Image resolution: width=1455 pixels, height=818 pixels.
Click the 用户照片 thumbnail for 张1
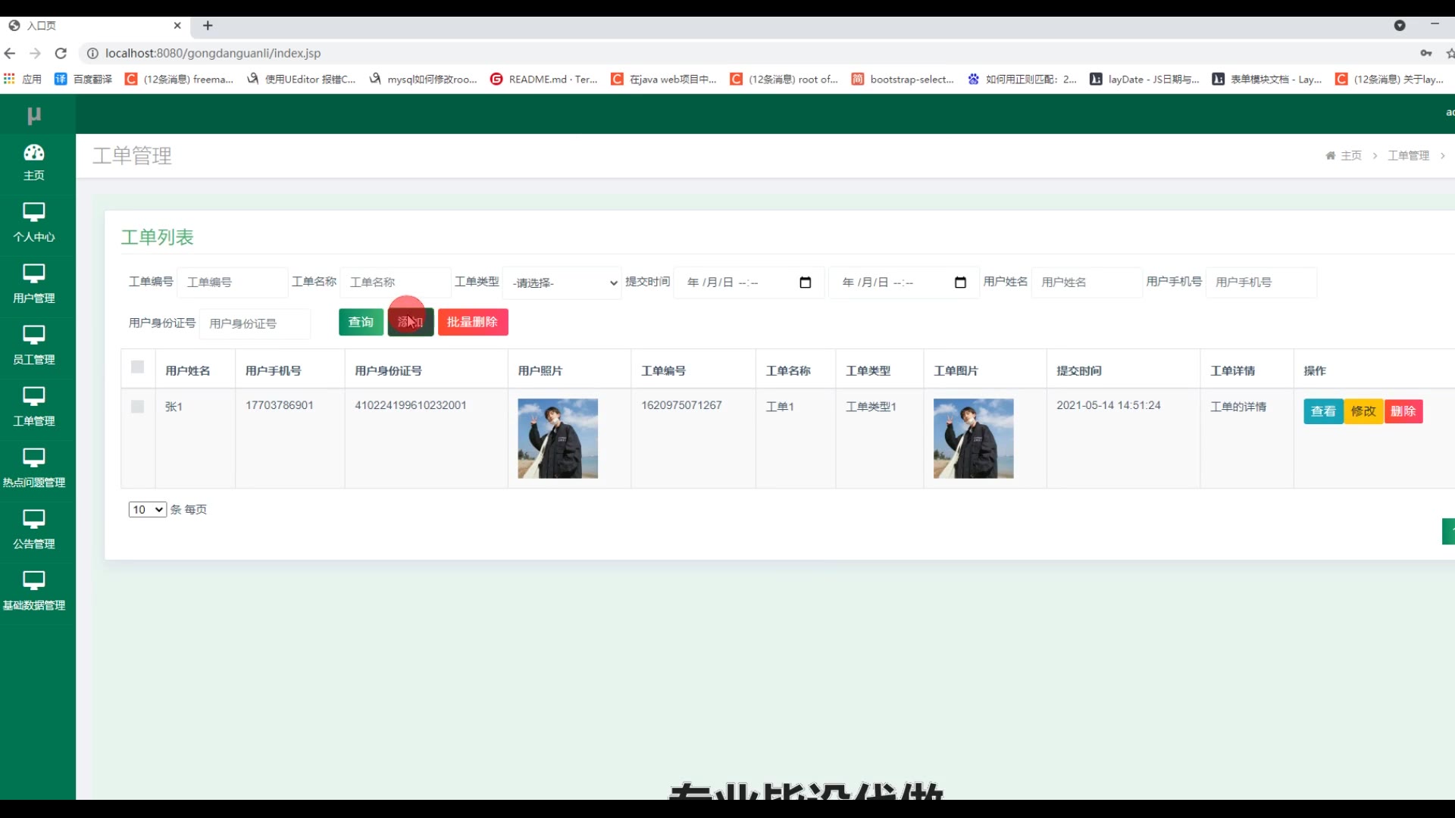click(x=558, y=439)
